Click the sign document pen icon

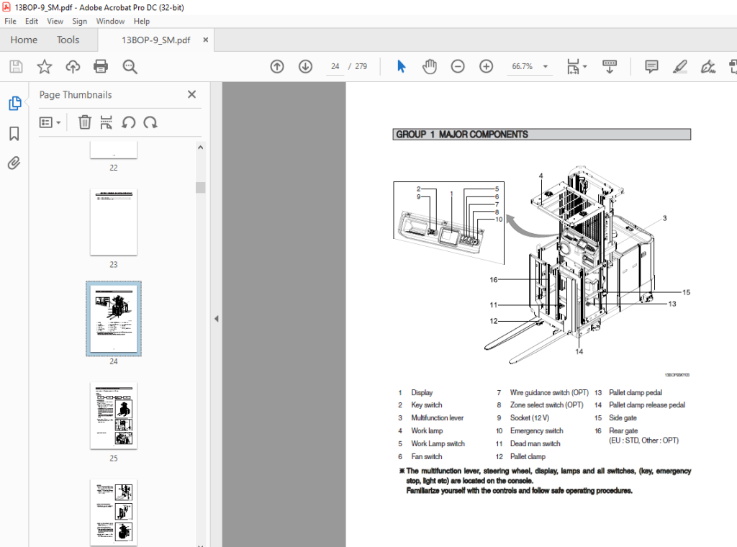click(708, 67)
